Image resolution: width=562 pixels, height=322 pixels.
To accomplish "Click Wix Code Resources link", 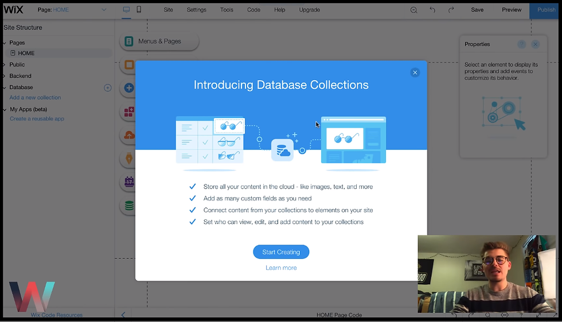I will point(57,315).
